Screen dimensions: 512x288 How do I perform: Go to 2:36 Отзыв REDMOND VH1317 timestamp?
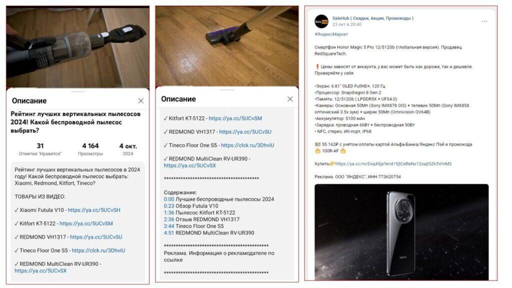tap(169, 219)
